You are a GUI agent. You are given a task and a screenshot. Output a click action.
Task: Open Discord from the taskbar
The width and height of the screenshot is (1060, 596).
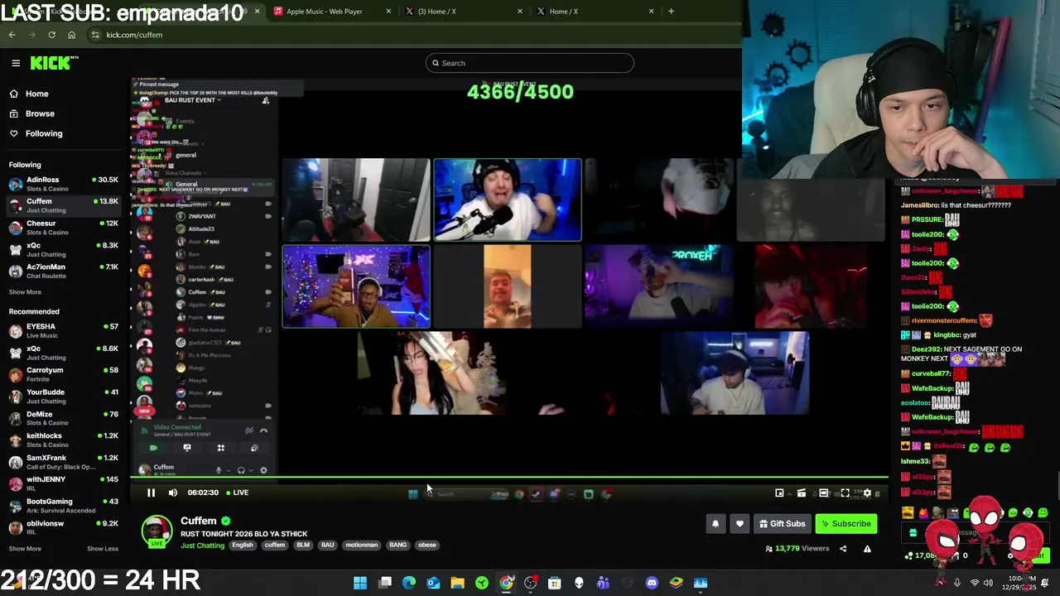click(x=652, y=583)
